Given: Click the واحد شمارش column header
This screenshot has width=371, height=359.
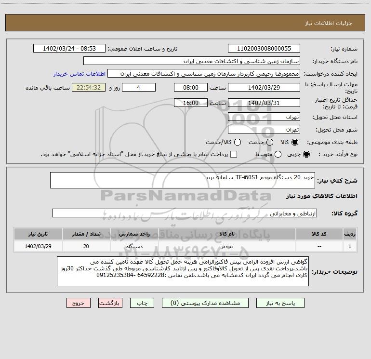Looking at the screenshot, I should pos(134,234).
